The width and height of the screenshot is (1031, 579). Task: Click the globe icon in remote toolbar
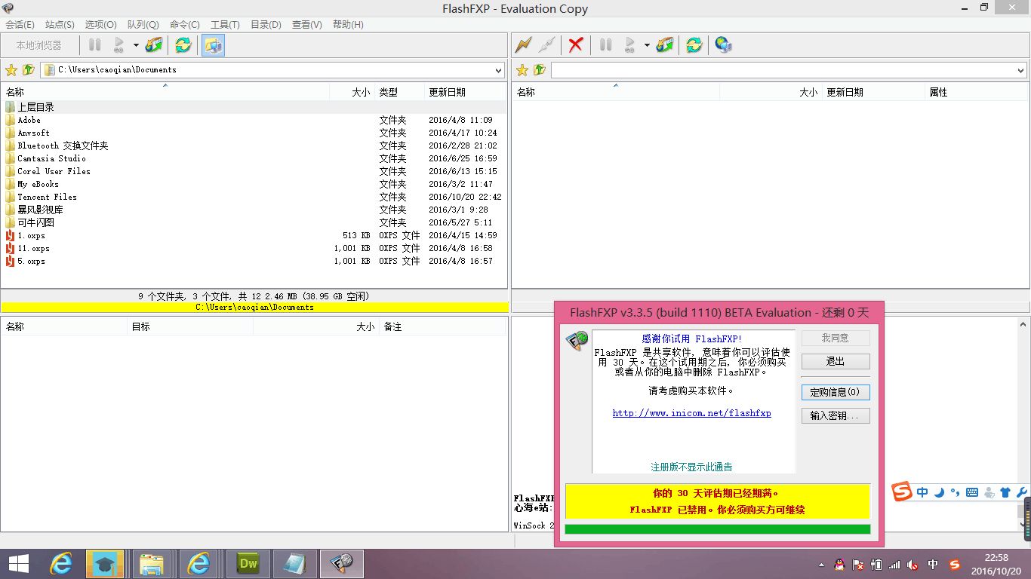[x=723, y=45]
